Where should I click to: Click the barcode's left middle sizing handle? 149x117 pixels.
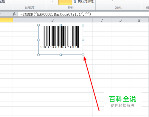(x=38, y=40)
